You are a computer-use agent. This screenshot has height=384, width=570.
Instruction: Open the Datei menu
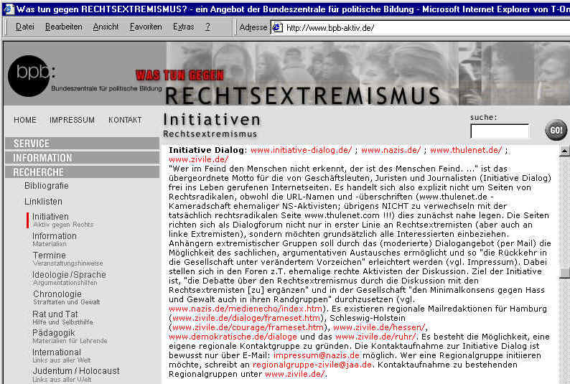coord(24,27)
